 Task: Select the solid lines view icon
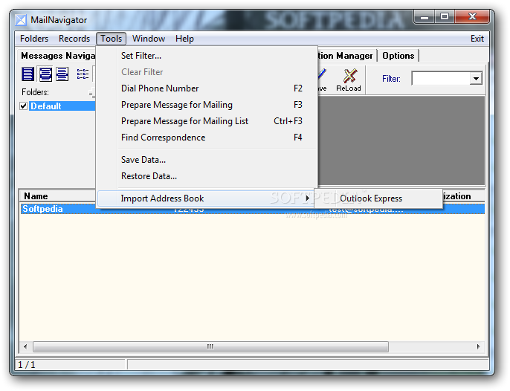(28, 74)
